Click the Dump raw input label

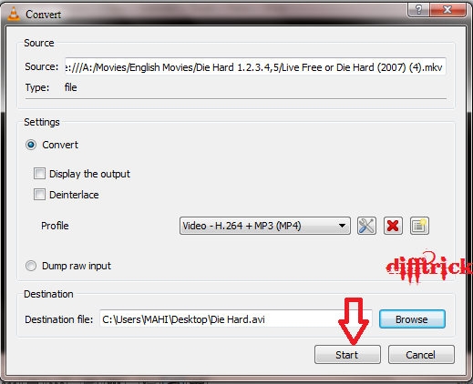[x=77, y=266]
